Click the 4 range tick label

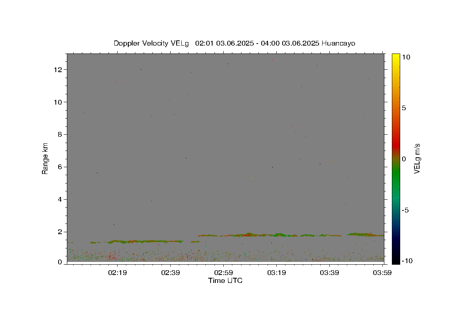pyautogui.click(x=61, y=200)
